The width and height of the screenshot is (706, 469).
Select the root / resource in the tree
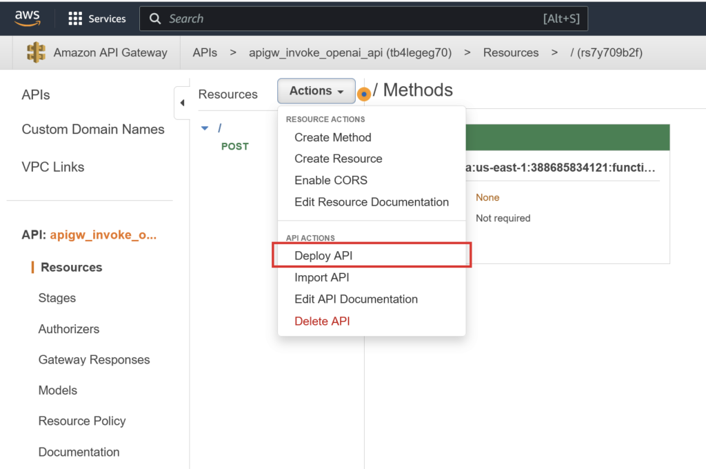click(220, 128)
